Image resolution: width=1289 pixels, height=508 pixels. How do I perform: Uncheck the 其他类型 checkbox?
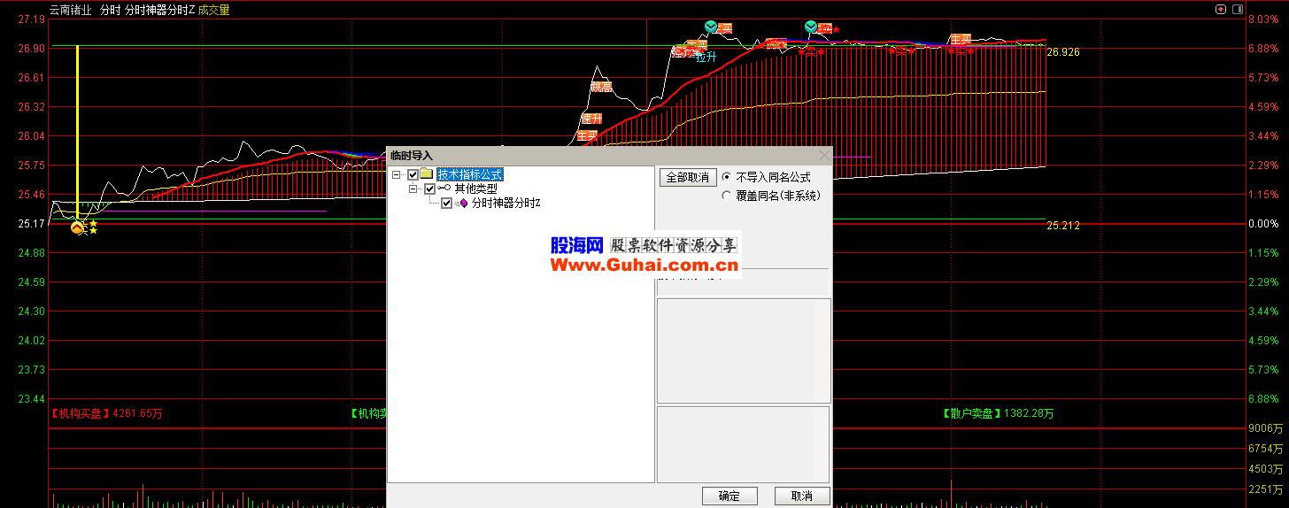point(429,189)
